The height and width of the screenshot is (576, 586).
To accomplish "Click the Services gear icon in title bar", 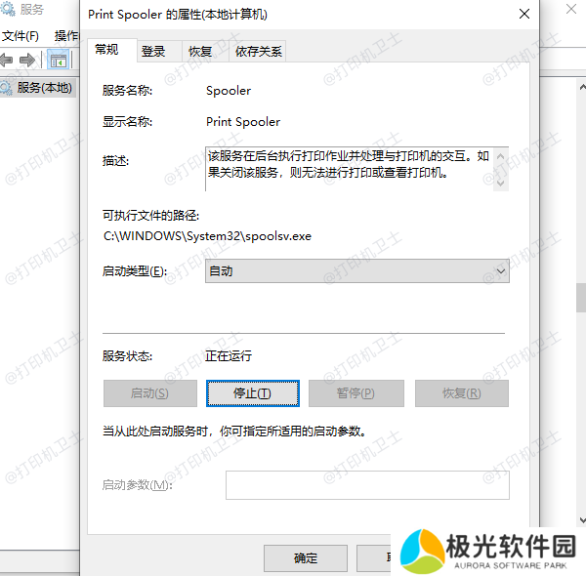I will tap(9, 9).
